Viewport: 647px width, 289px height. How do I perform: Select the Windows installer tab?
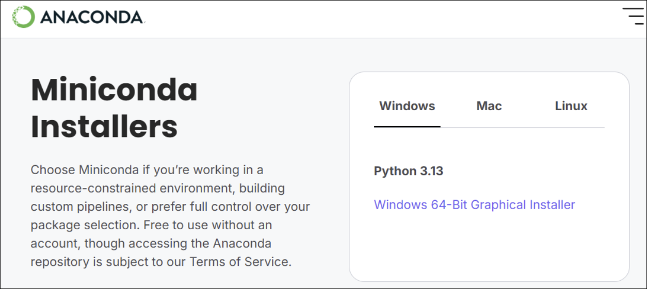(x=407, y=106)
